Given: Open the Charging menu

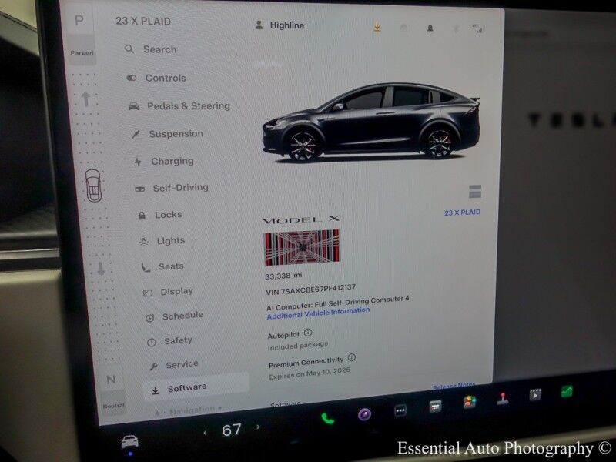Looking at the screenshot, I should point(163,161).
